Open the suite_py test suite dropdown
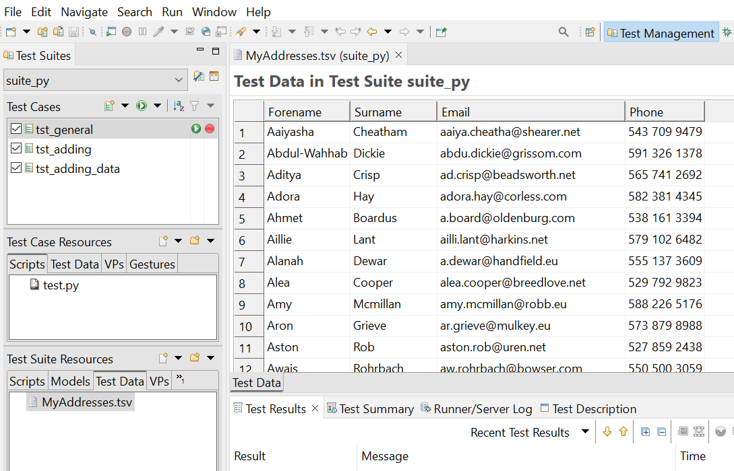The height and width of the screenshot is (471, 734). click(x=178, y=79)
